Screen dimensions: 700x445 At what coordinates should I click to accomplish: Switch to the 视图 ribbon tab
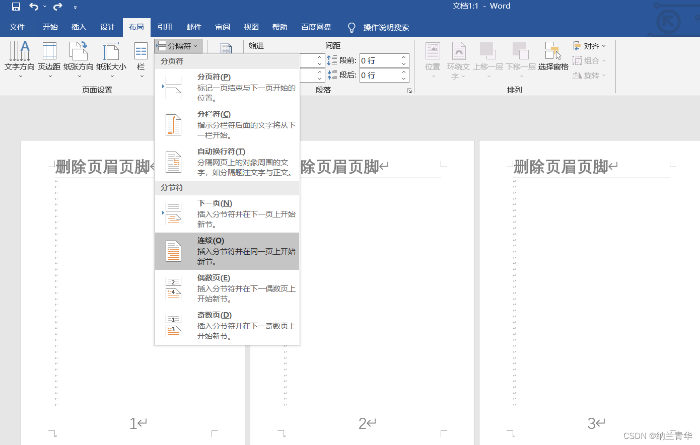tap(251, 27)
